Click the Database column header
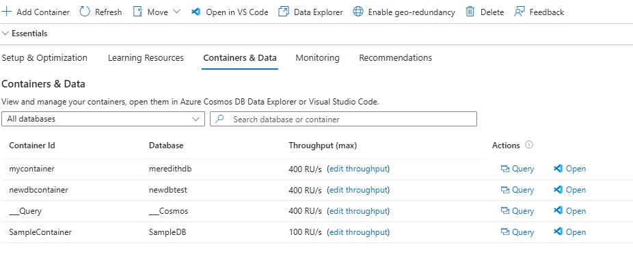633x278 pixels. (x=166, y=145)
